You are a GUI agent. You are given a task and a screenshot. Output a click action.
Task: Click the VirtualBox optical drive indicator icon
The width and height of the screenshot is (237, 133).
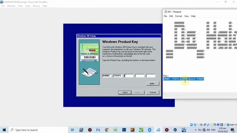pyautogui.click(x=195, y=125)
